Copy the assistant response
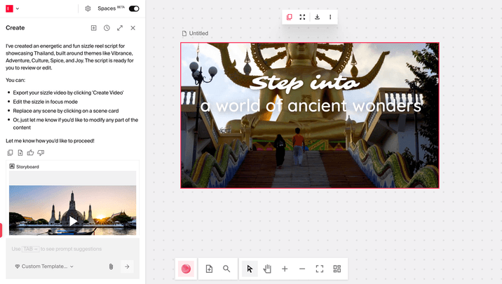This screenshot has width=502, height=284. click(x=10, y=152)
